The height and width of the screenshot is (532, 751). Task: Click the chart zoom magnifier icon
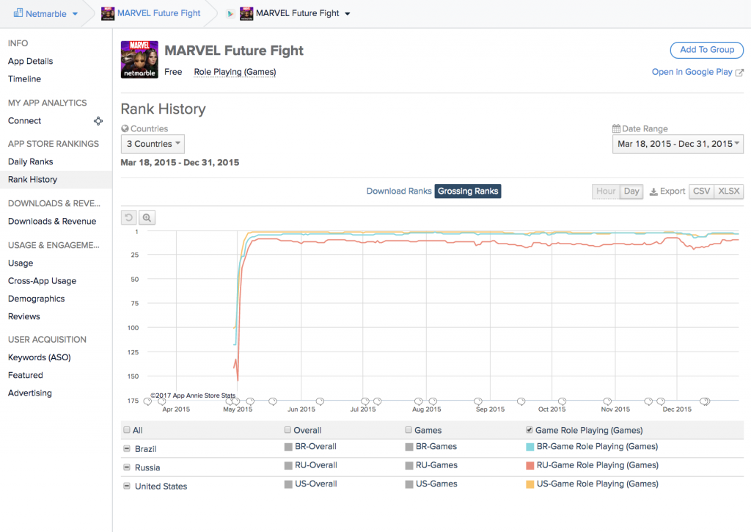pyautogui.click(x=147, y=218)
